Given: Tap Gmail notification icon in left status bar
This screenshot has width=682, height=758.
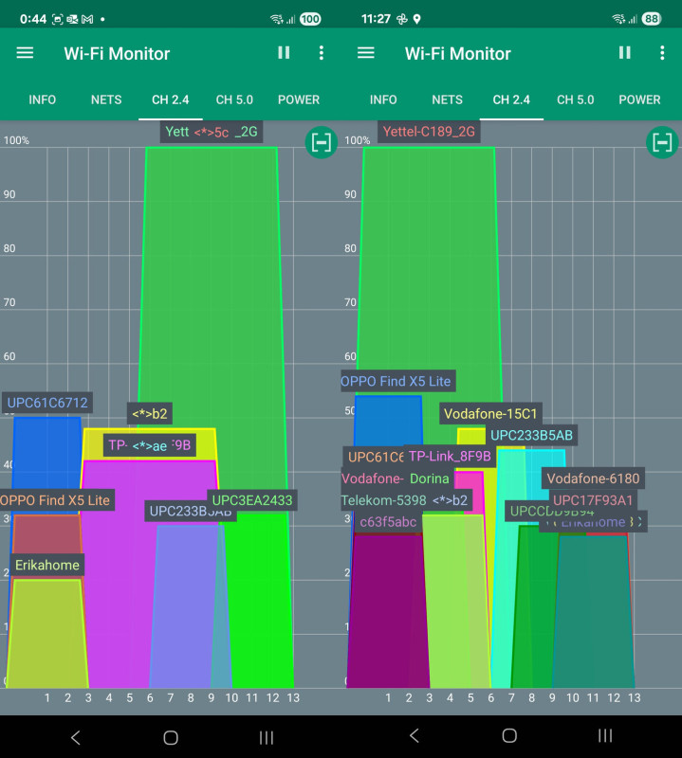Looking at the screenshot, I should pyautogui.click(x=87, y=19).
